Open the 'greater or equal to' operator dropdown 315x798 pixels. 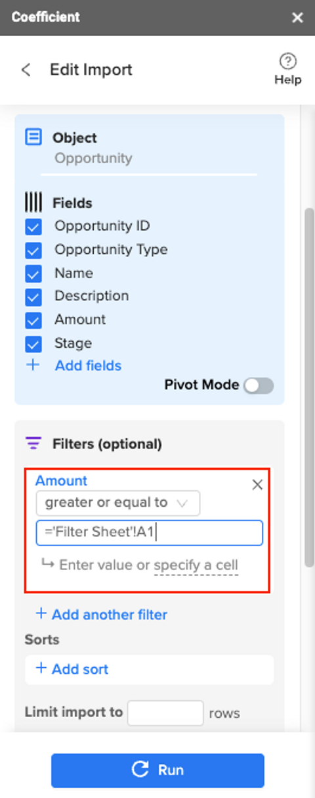[x=118, y=503]
